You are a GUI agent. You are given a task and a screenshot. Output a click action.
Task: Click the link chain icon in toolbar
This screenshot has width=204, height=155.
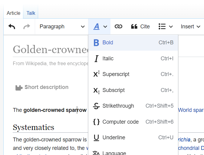coord(118,27)
